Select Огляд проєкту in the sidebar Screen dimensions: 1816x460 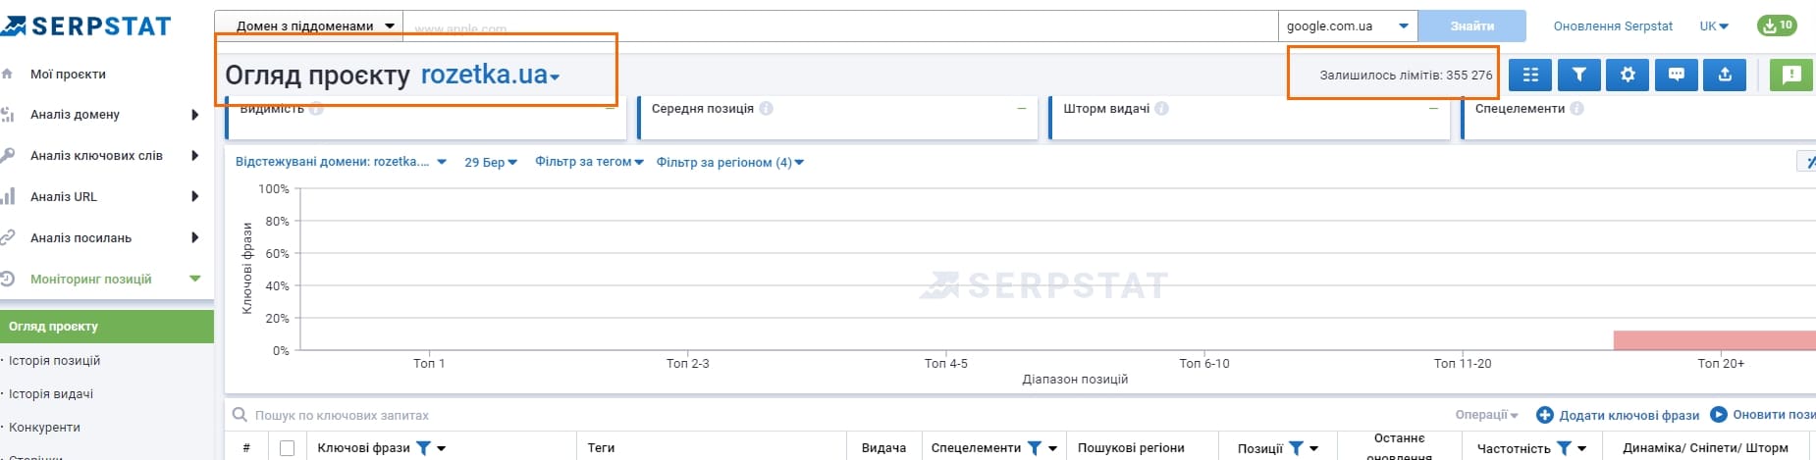[107, 327]
